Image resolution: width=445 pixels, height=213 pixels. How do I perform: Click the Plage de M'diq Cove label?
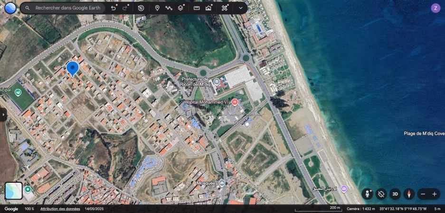pos(424,133)
